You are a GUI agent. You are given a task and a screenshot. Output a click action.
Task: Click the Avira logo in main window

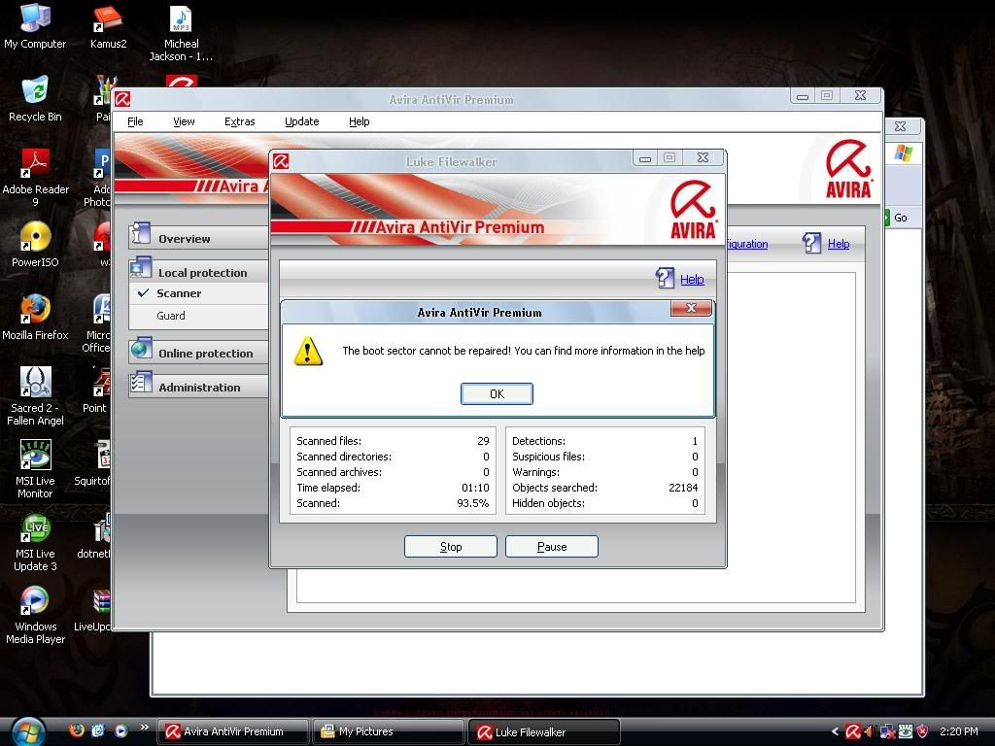(848, 169)
